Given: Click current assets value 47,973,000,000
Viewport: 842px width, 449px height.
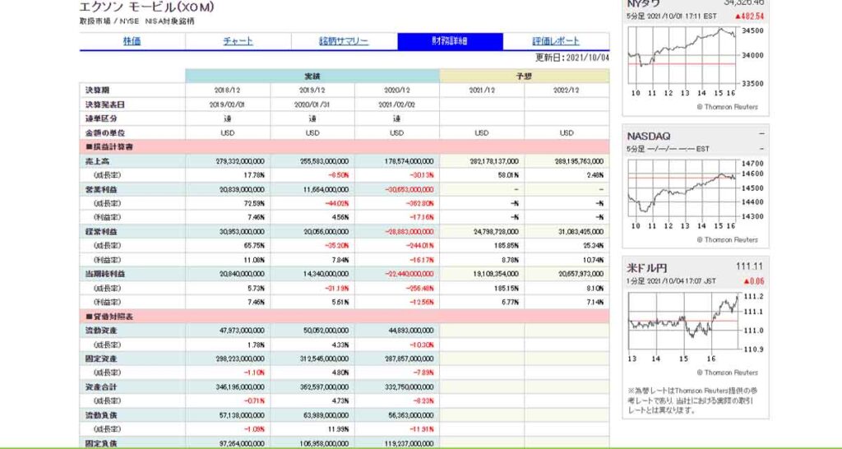Looking at the screenshot, I should pos(241,331).
